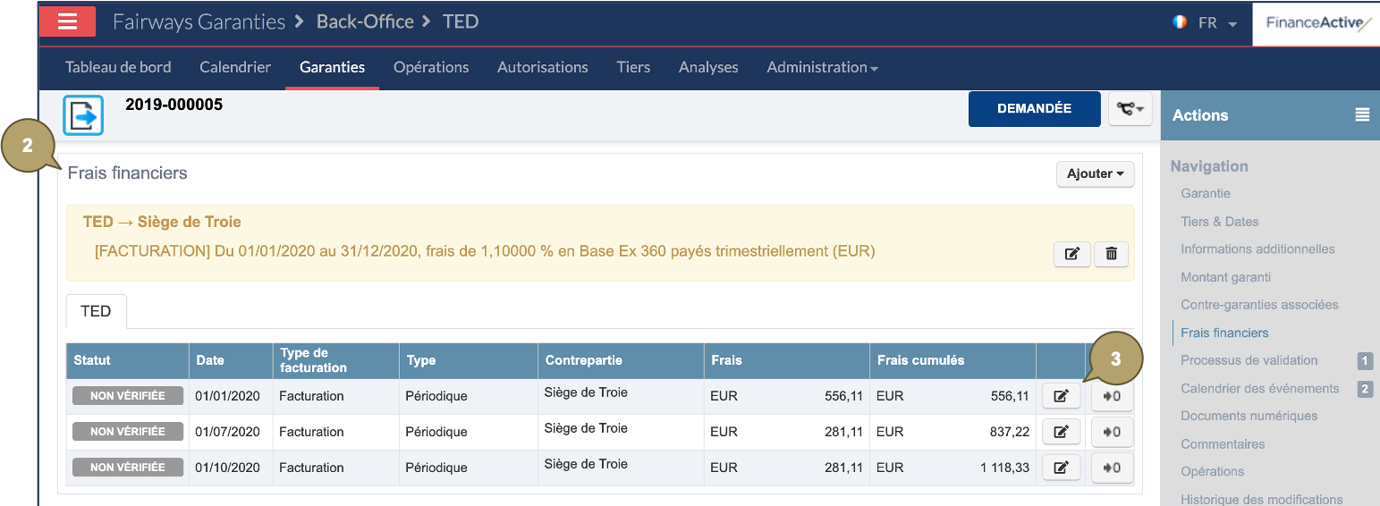Screen dimensions: 1380x506
Task: Edit the FACTURATION fee rule
Action: pos(1071,254)
